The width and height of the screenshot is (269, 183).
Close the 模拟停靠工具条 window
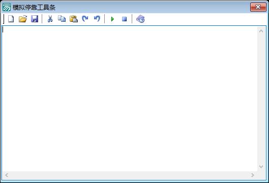(258, 7)
